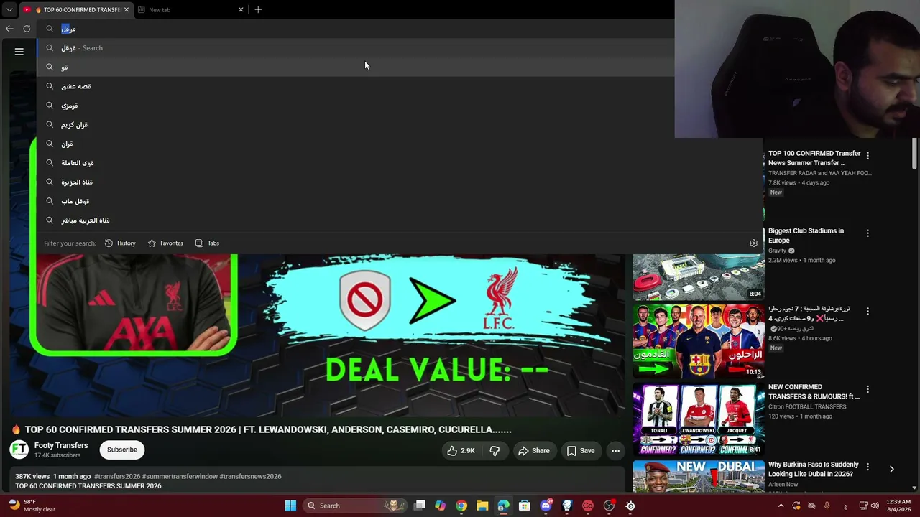Open File Explorer from the taskbar

point(482,506)
